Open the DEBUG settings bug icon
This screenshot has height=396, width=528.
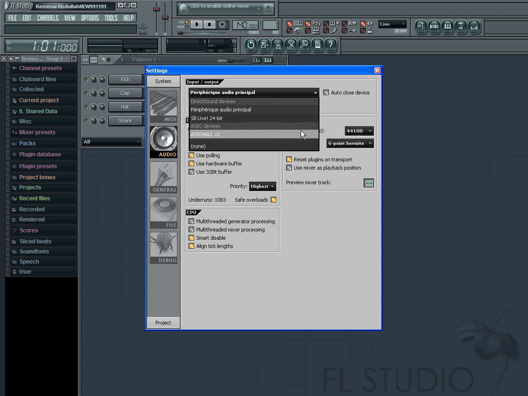164,248
